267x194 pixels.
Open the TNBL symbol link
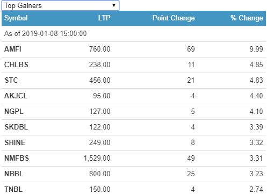(x=13, y=189)
